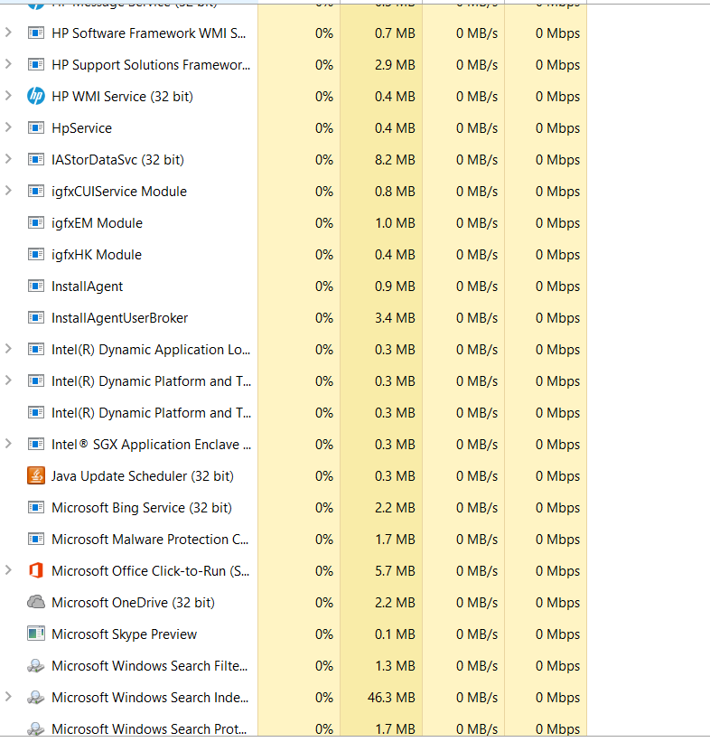The height and width of the screenshot is (742, 710).
Task: Click the Windows Search Indexer icon
Action: click(x=36, y=698)
